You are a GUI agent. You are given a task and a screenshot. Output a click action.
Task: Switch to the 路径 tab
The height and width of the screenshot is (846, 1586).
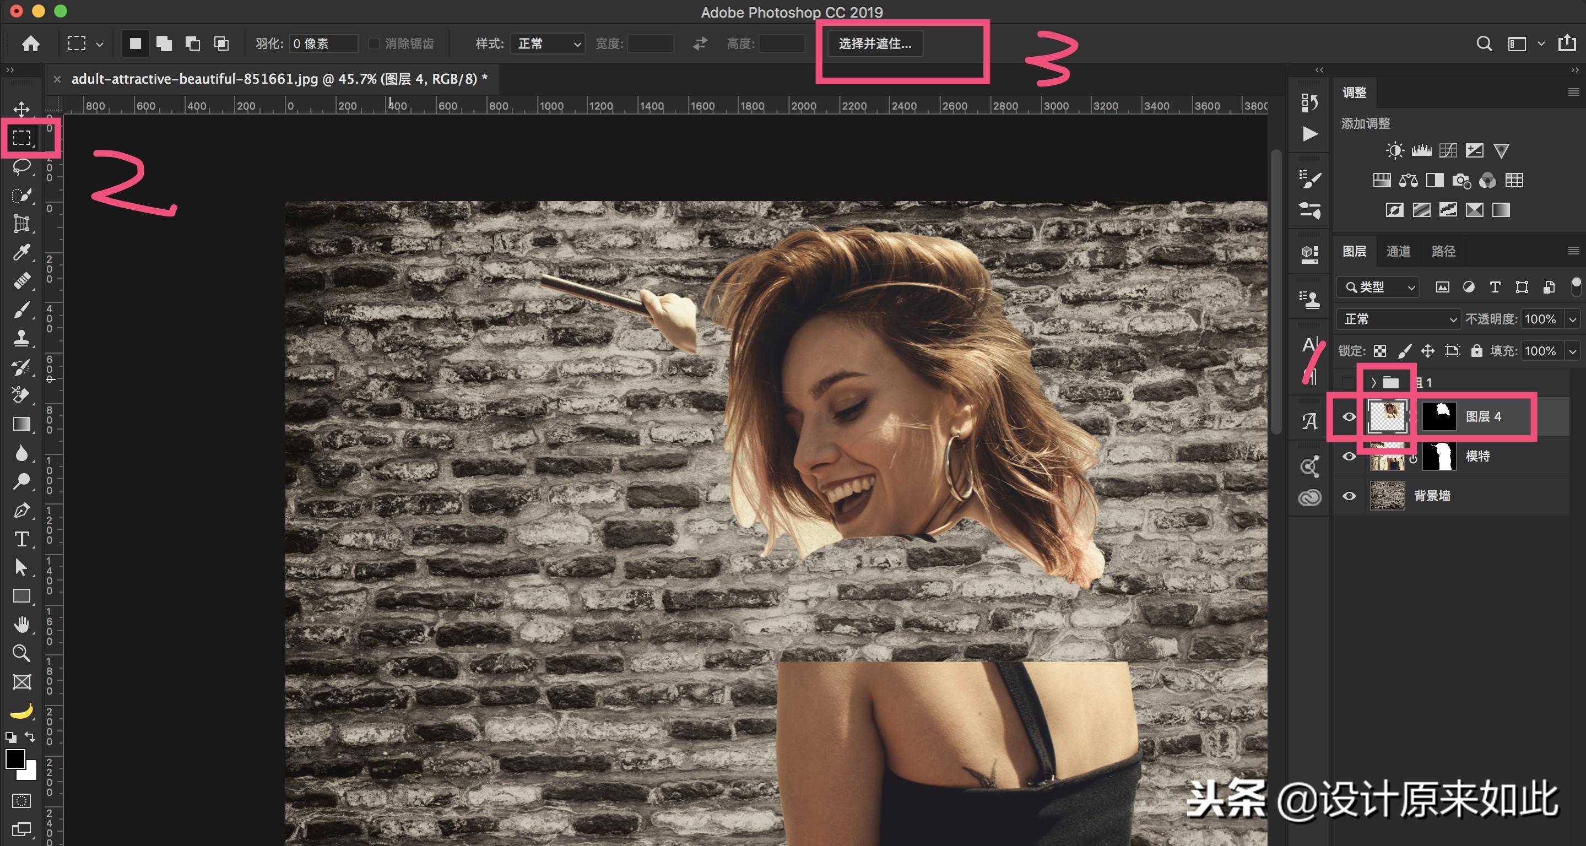[x=1443, y=251]
